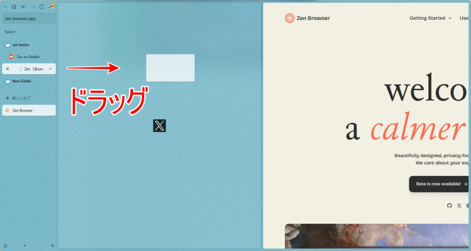Click the X logo tile in left pane
The width and height of the screenshot is (471, 251).
(x=160, y=126)
